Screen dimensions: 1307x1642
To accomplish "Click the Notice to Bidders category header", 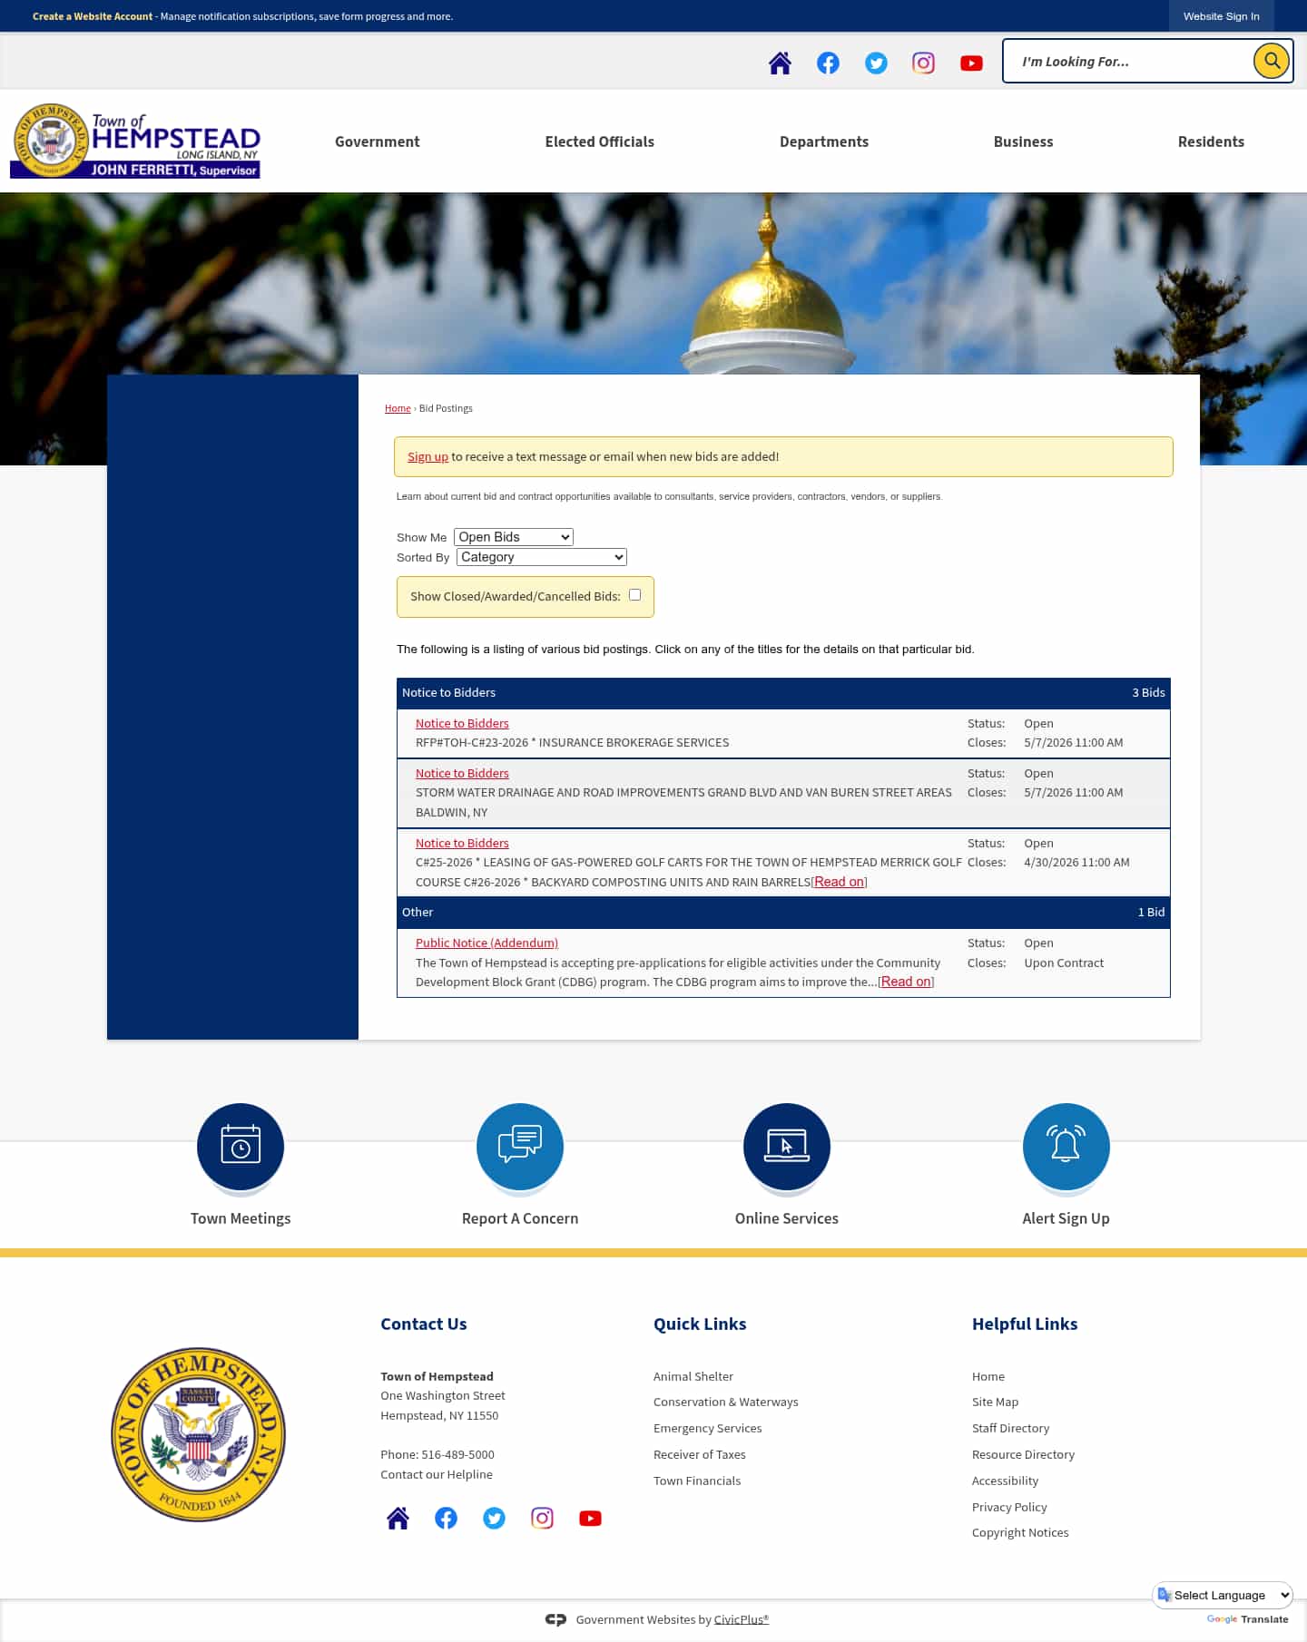I will point(783,692).
